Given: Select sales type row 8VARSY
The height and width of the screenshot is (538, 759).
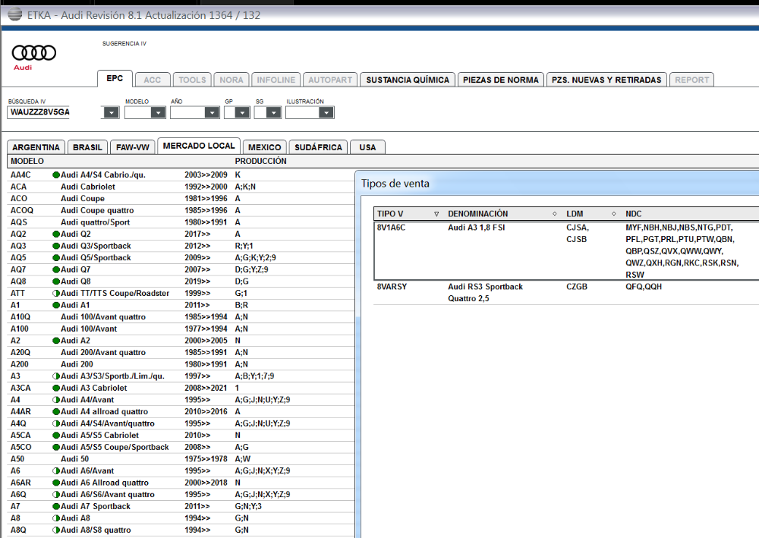Looking at the screenshot, I should 566,293.
